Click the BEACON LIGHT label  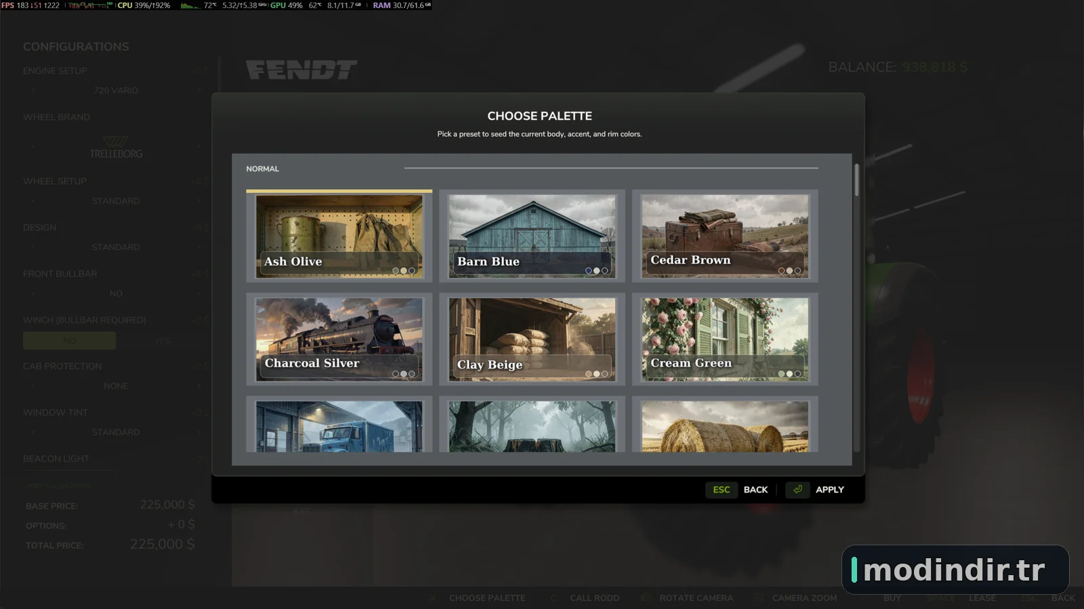[56, 459]
